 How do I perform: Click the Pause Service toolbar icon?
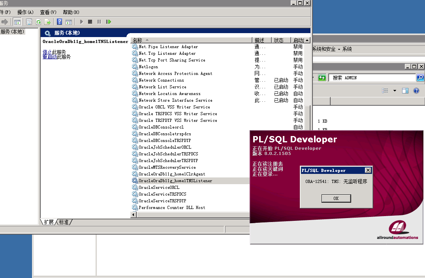tap(99, 22)
